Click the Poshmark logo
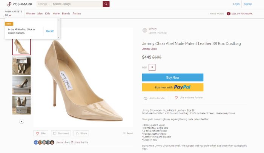This screenshot has height=153, width=264. pyautogui.click(x=20, y=4)
